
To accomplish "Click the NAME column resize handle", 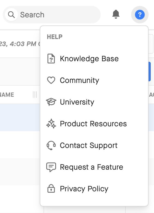I will [35, 95].
